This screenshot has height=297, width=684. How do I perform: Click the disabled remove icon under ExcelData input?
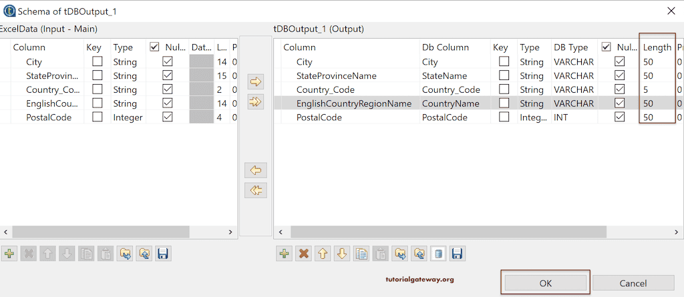click(29, 254)
